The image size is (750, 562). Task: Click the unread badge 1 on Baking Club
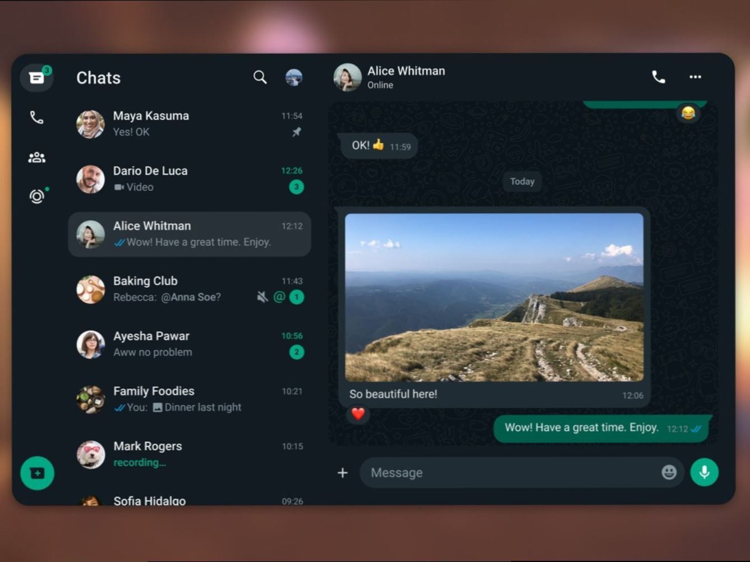(297, 297)
